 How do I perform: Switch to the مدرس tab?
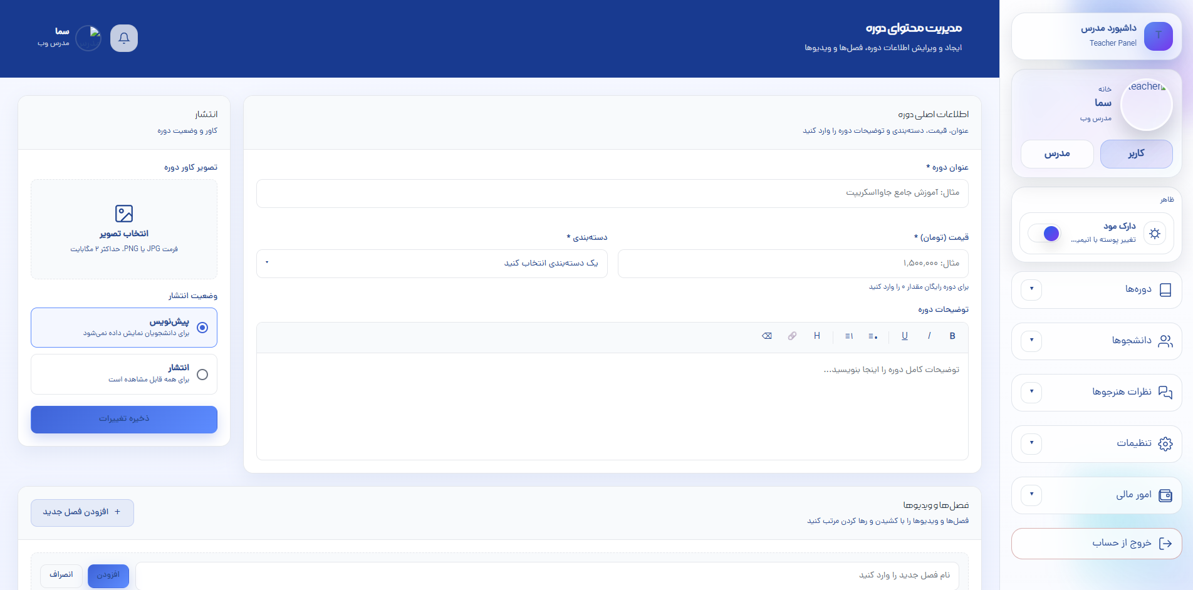pyautogui.click(x=1057, y=154)
